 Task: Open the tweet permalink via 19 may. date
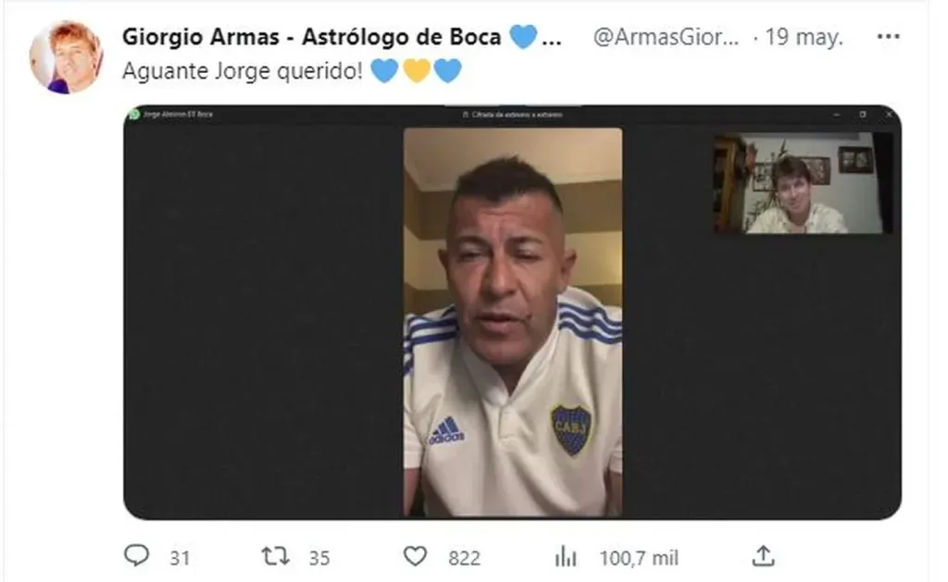805,37
